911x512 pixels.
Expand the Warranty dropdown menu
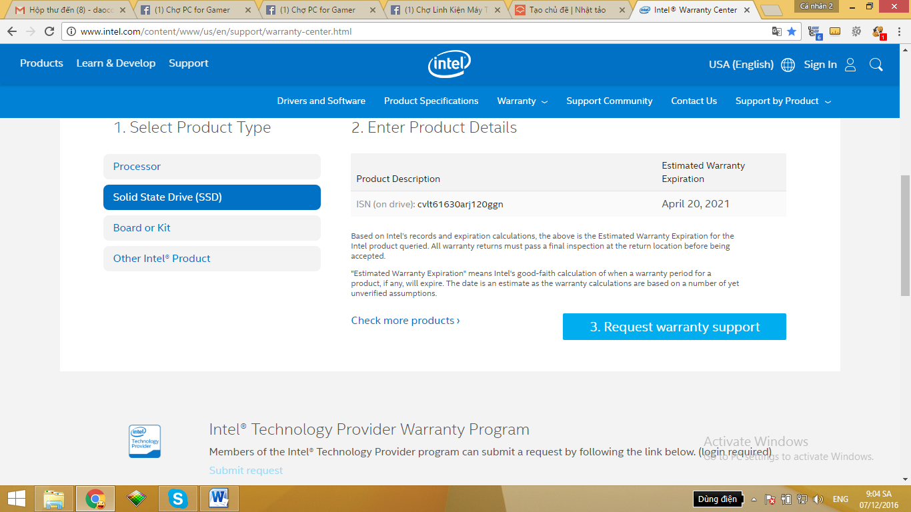(x=522, y=101)
